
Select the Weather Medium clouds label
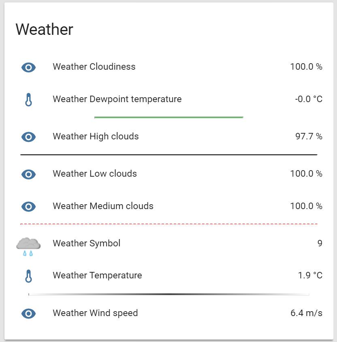103,206
